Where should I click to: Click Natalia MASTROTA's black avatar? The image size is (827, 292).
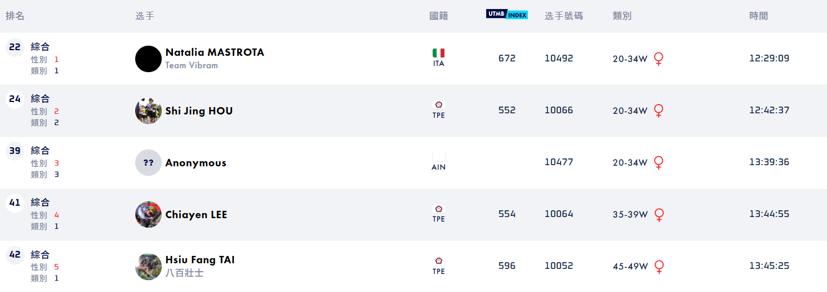point(148,59)
